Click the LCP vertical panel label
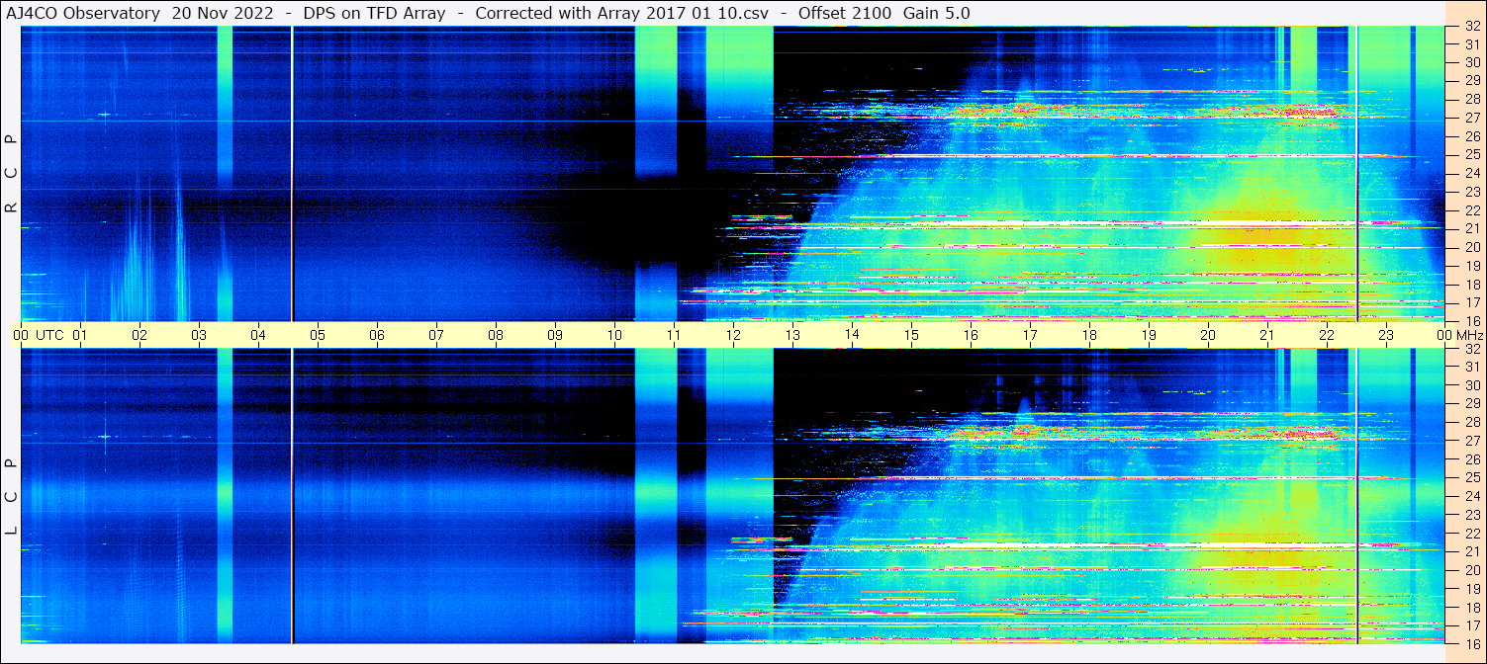The height and width of the screenshot is (664, 1487). [11, 496]
